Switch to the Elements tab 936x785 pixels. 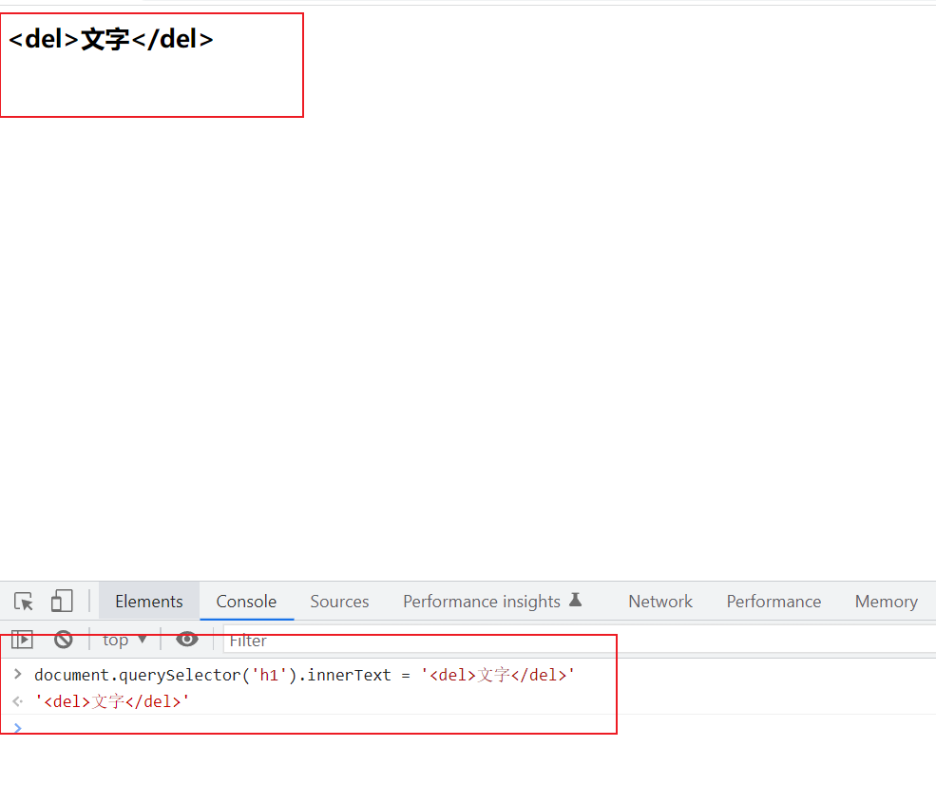(x=148, y=602)
